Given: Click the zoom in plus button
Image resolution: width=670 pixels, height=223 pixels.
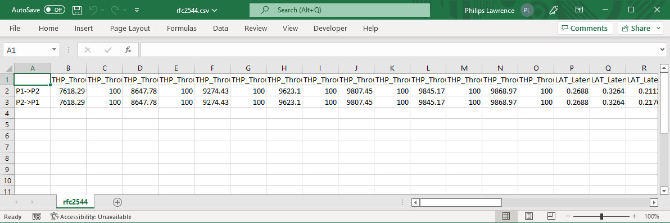Looking at the screenshot, I should coord(635,216).
